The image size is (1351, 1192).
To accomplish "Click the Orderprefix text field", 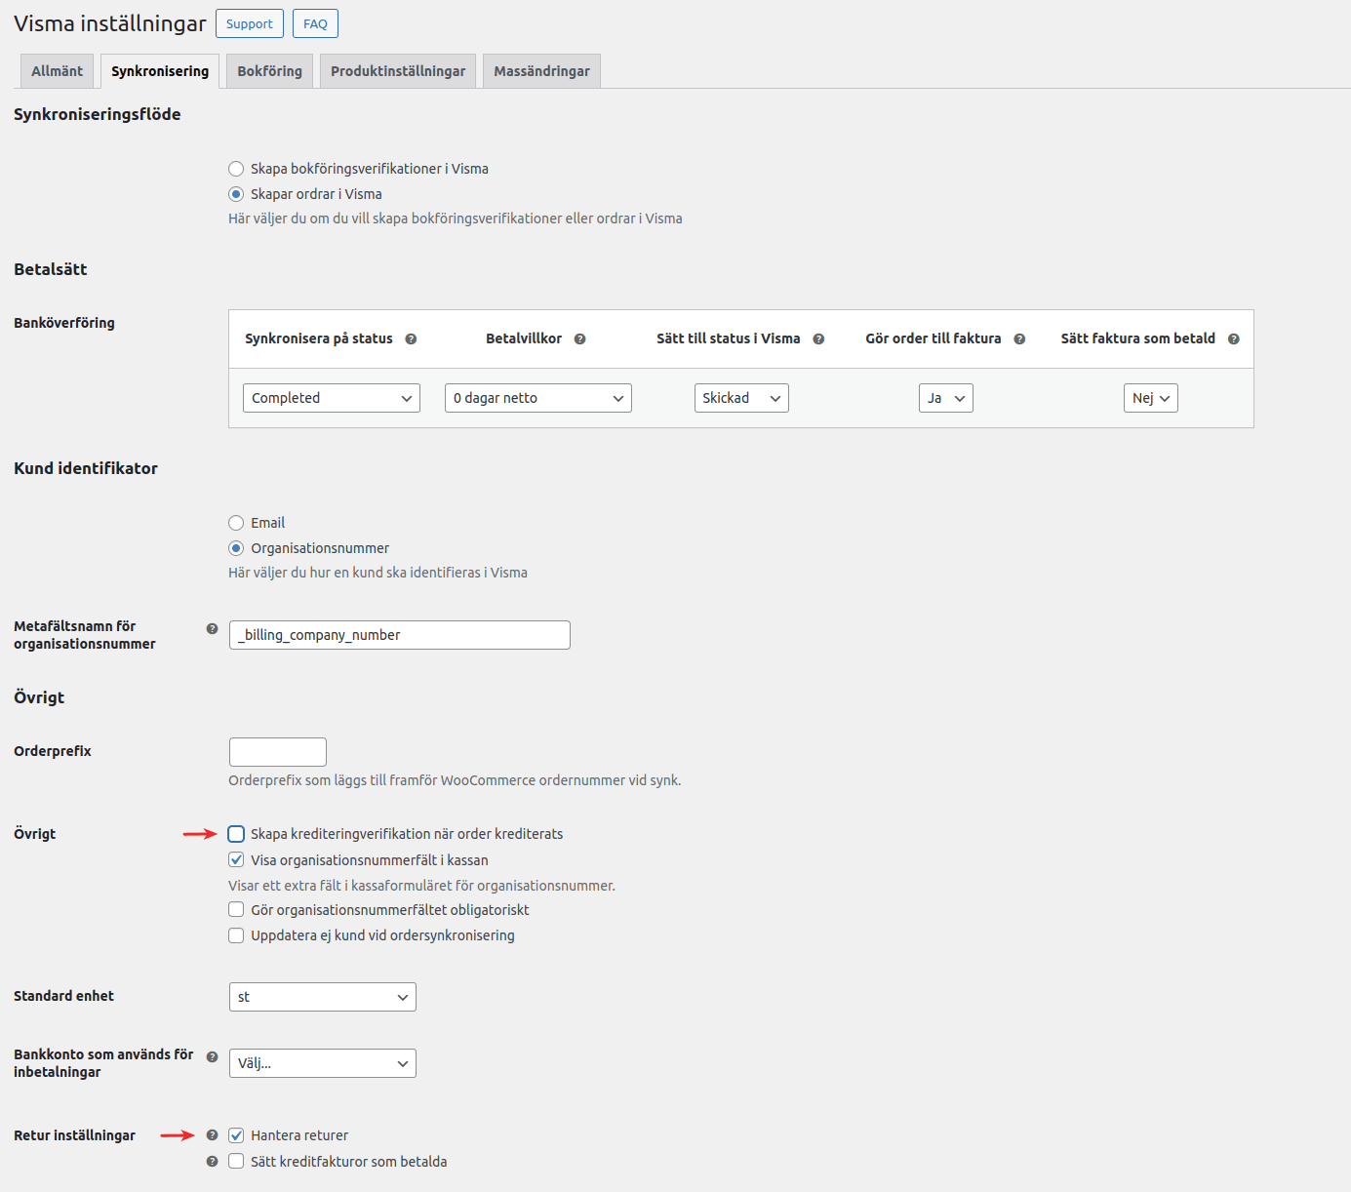I will pos(278,752).
